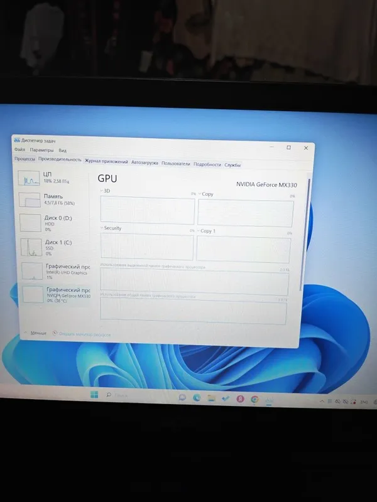
Task: Select the Память performance entry
Action: tap(53, 200)
